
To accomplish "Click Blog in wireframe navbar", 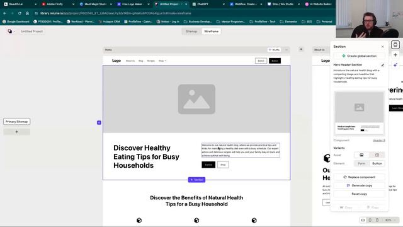I will [140, 61].
